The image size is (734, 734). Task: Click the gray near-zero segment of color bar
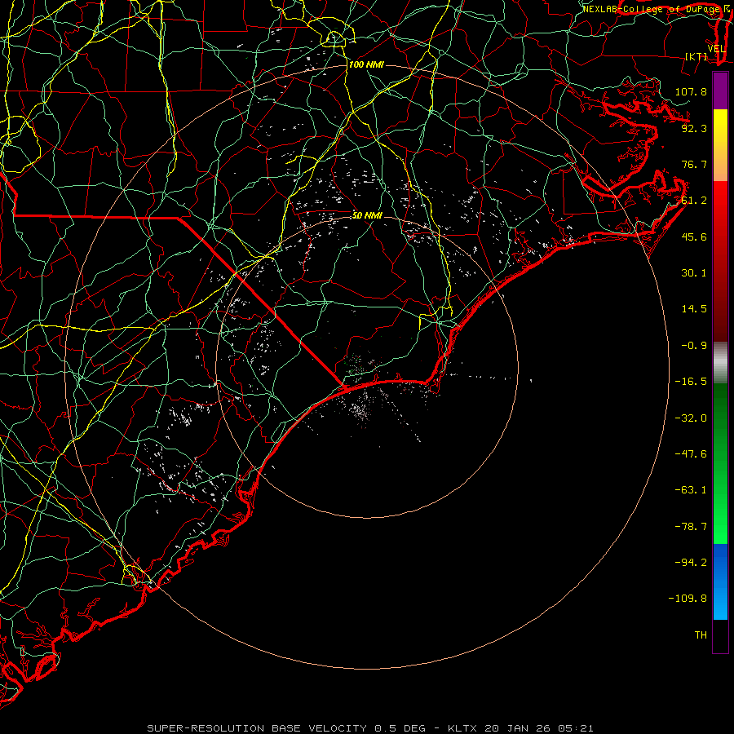pyautogui.click(x=720, y=363)
